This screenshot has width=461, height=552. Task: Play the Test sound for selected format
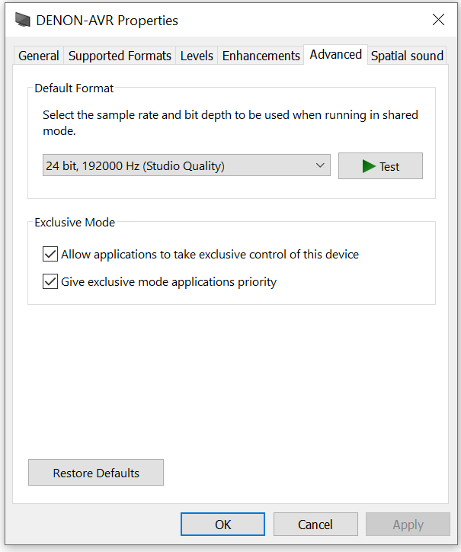click(380, 165)
